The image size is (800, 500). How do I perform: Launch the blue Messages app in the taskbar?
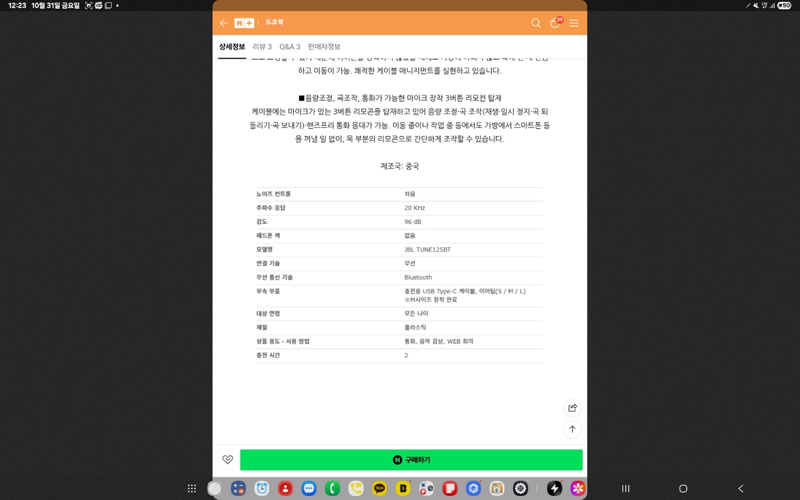coord(309,489)
